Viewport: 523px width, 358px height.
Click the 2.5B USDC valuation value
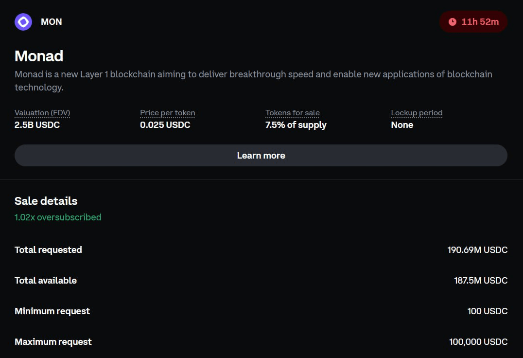click(x=37, y=125)
